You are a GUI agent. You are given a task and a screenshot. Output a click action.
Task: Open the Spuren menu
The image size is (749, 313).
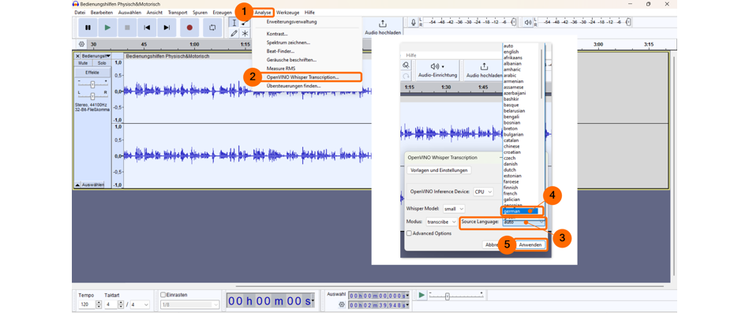pos(200,13)
